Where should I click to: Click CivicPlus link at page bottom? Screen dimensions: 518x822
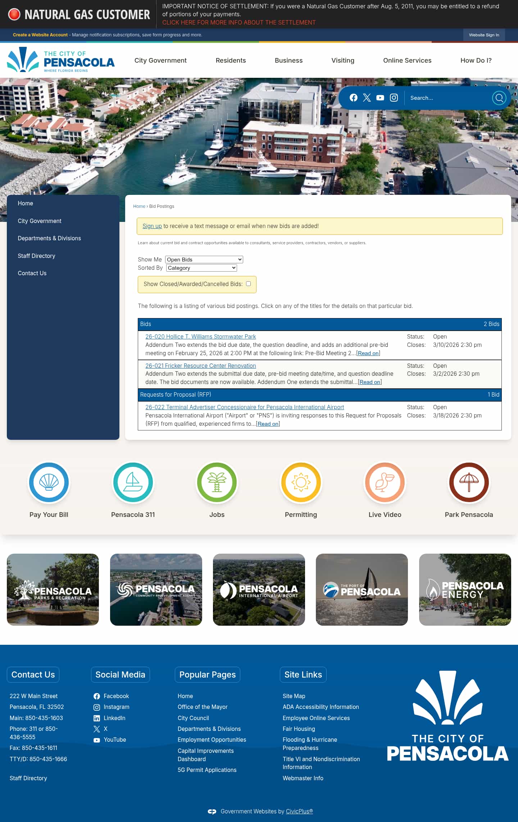coord(299,812)
